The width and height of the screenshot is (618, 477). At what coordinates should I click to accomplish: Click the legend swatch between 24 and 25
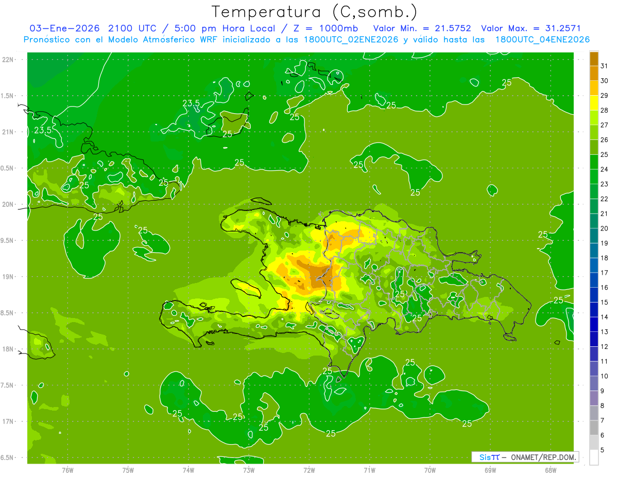pyautogui.click(x=594, y=162)
